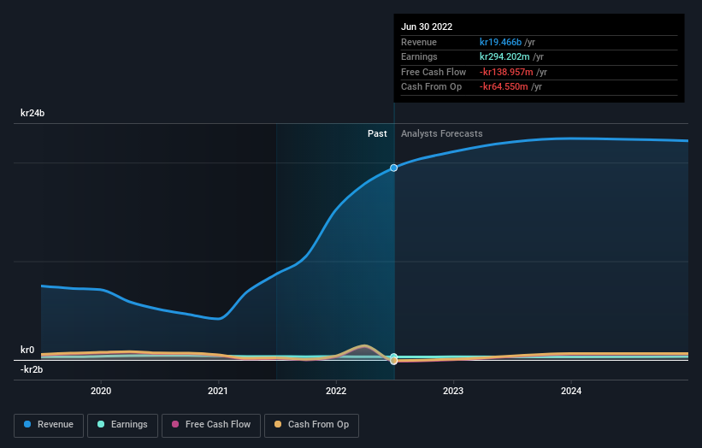The height and width of the screenshot is (448, 702).
Task: Click the kr19.466b revenue value
Action: [500, 42]
